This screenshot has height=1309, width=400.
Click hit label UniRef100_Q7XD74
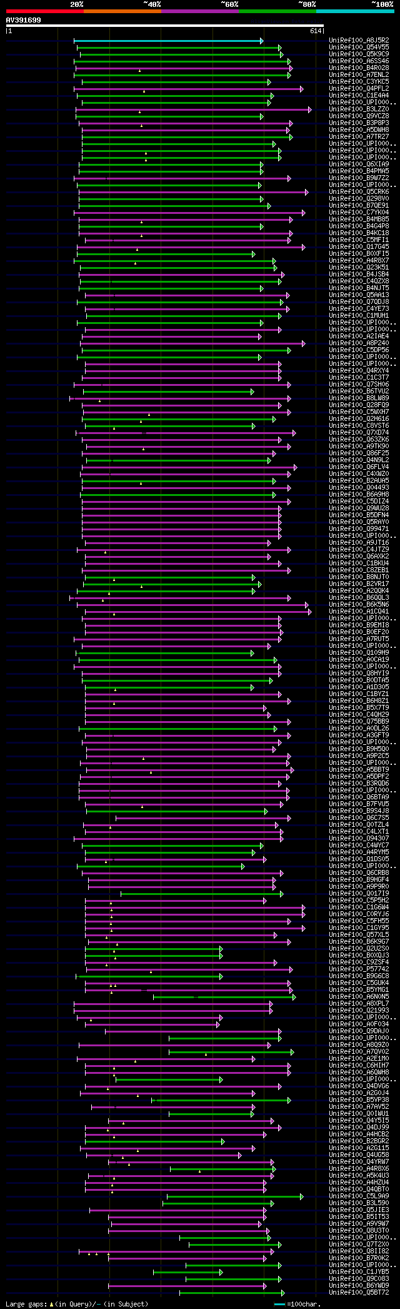click(x=359, y=433)
